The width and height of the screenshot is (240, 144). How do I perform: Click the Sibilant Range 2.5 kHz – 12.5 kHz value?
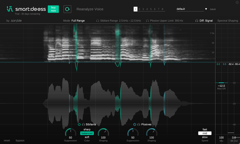(x=130, y=21)
